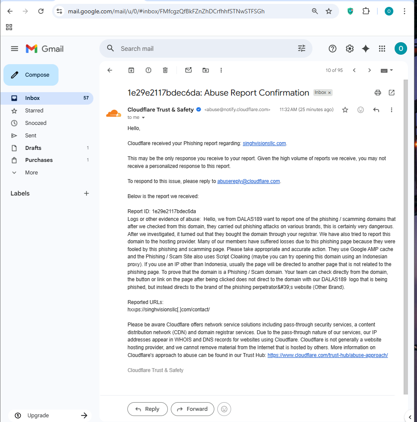The width and height of the screenshot is (417, 422).
Task: Open Sent folder
Action: coord(46,136)
